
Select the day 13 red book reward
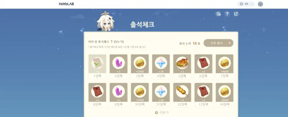click(x=203, y=95)
